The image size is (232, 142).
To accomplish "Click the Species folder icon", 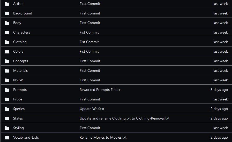I will coord(7,109).
